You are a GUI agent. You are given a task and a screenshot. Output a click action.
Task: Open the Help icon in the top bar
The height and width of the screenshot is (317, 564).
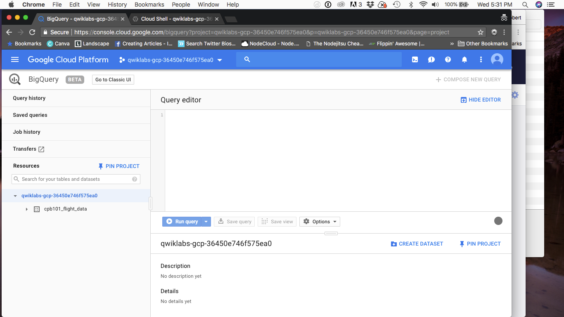pos(448,59)
